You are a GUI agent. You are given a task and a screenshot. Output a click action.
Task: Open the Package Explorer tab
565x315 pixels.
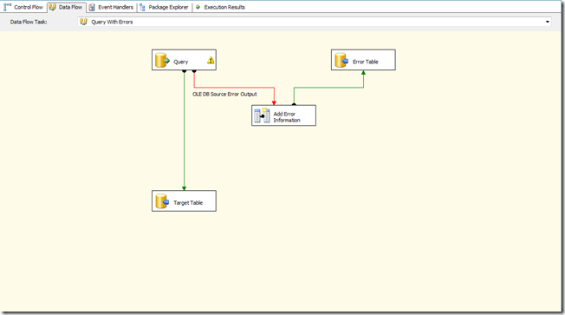pos(165,7)
